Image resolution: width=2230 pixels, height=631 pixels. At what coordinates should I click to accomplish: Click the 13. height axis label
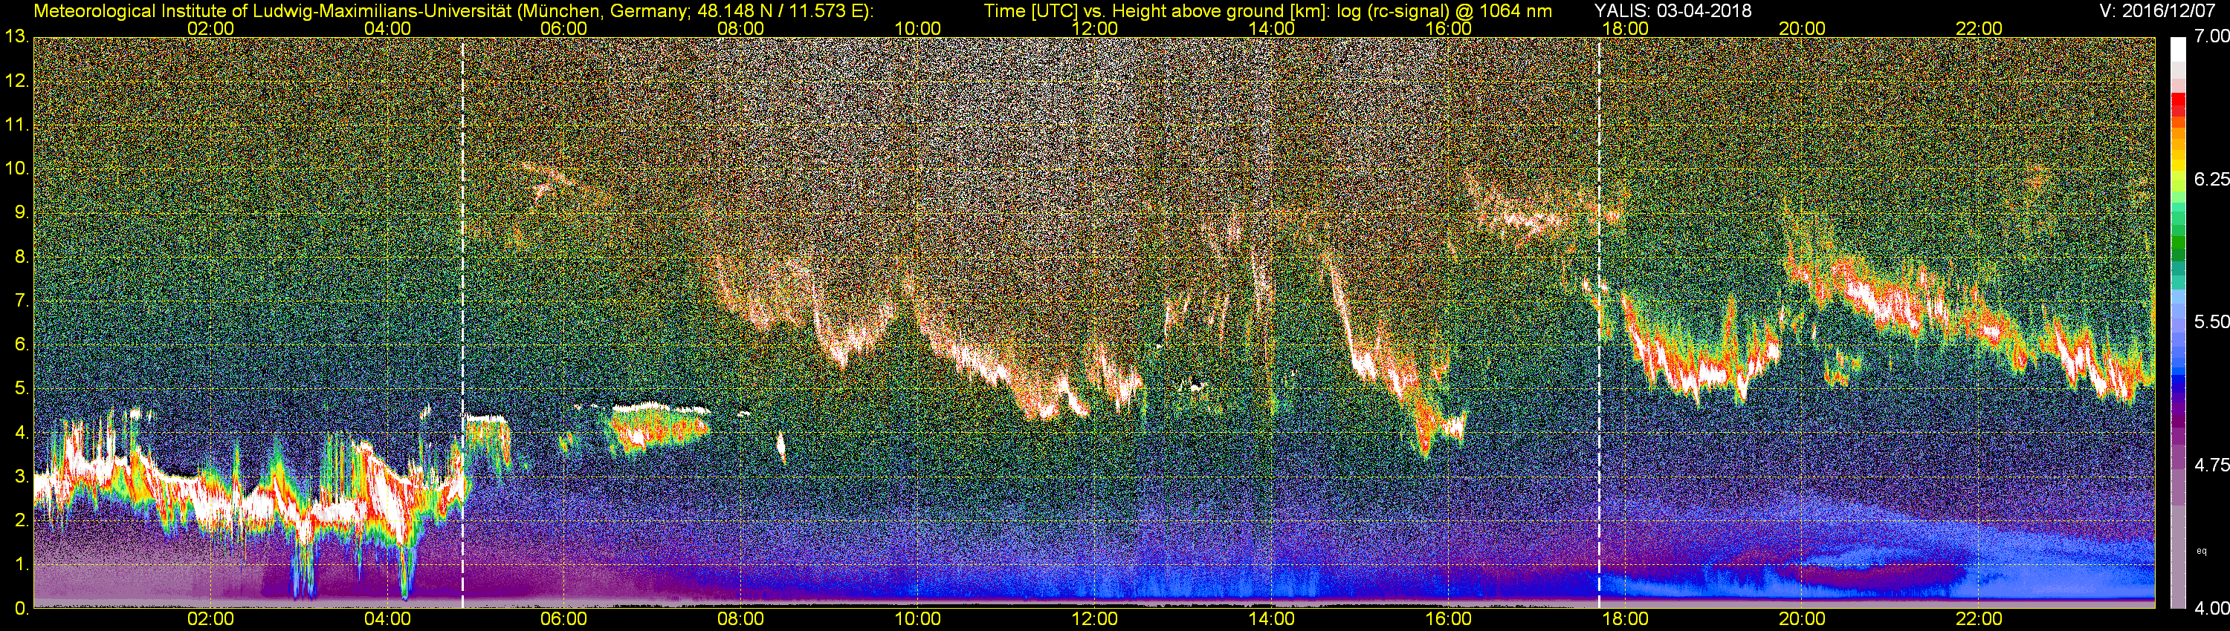point(17,37)
